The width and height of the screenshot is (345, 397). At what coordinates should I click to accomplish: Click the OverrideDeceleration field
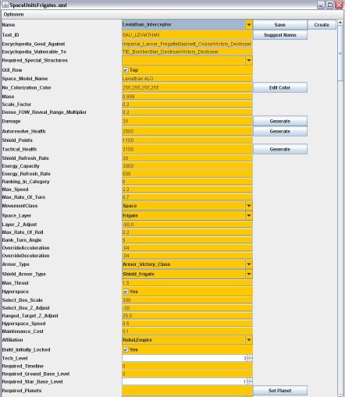(x=187, y=256)
